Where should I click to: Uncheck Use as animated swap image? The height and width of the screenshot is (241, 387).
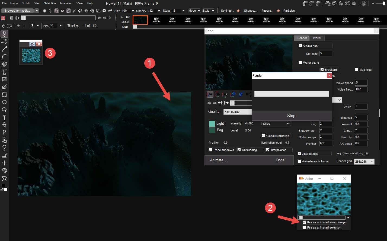[304, 222]
